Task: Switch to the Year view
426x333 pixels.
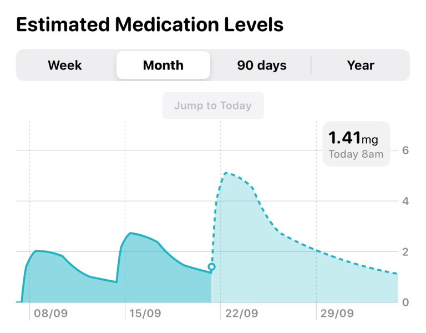Action: (361, 65)
